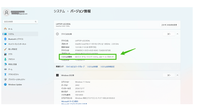Click the device specifications info icon
The width and height of the screenshot is (198, 111).
57,34
